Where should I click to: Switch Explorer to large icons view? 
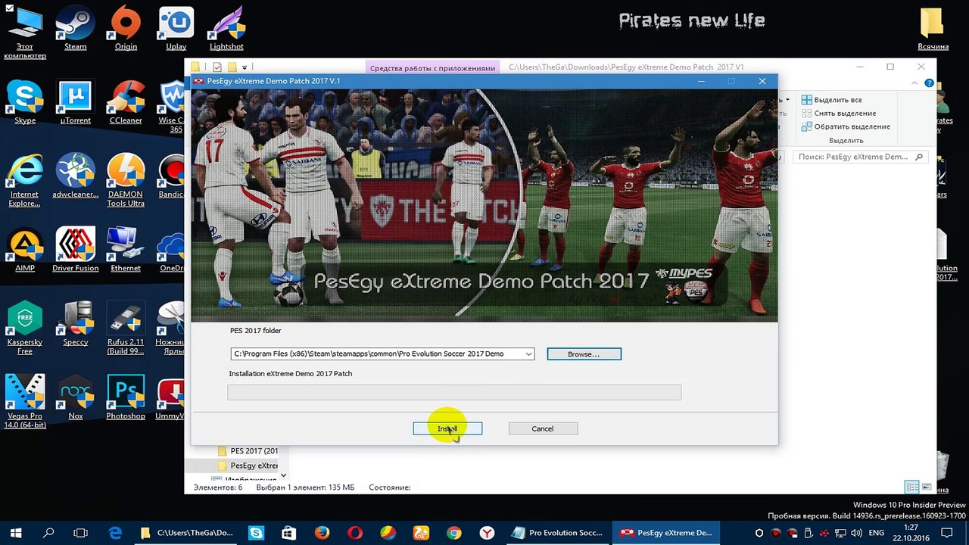(x=927, y=487)
